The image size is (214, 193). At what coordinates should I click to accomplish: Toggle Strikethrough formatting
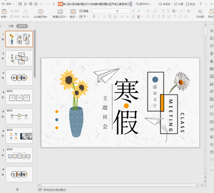point(110,17)
